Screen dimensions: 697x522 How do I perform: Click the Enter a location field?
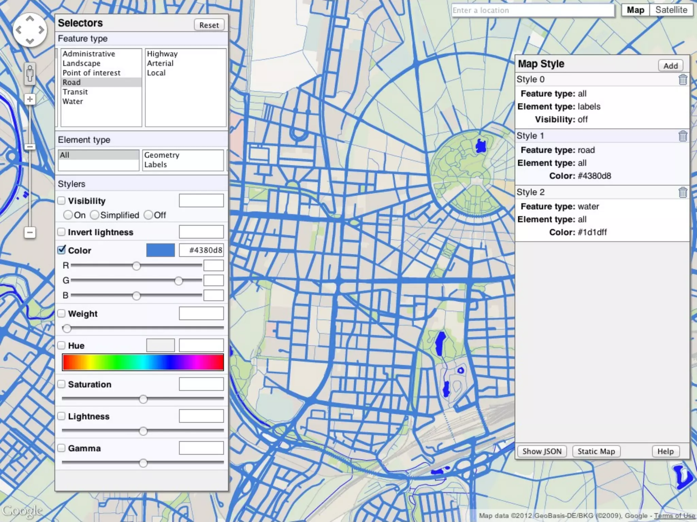click(533, 11)
